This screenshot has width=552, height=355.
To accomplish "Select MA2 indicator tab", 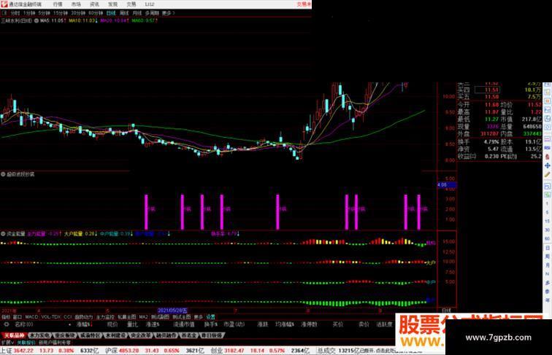I will point(143,317).
